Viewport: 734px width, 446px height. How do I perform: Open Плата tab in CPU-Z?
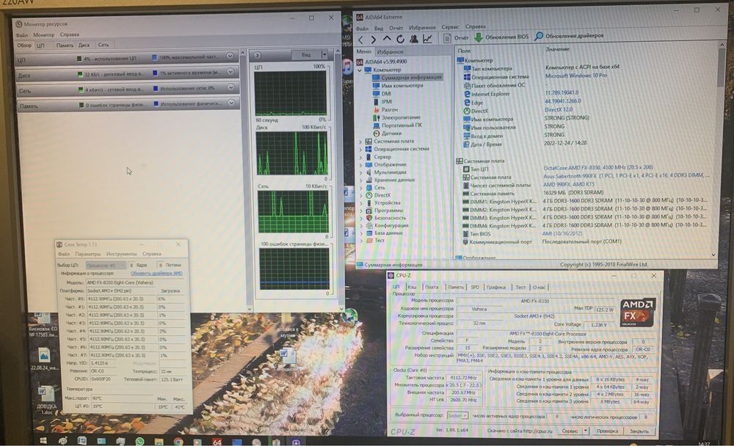[x=432, y=287]
